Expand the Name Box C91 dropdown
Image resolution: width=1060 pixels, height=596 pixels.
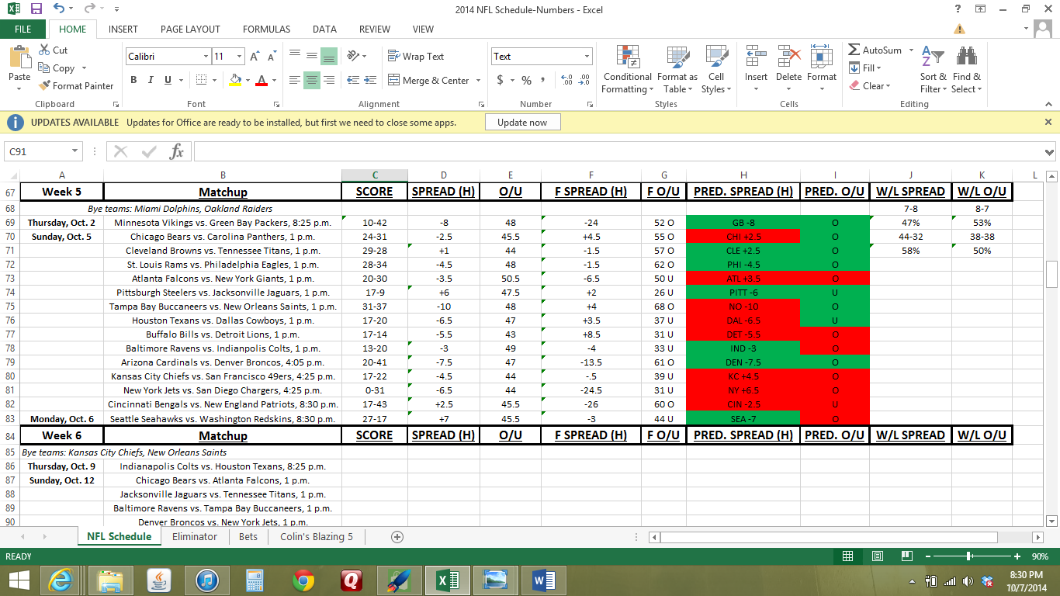[x=75, y=151]
